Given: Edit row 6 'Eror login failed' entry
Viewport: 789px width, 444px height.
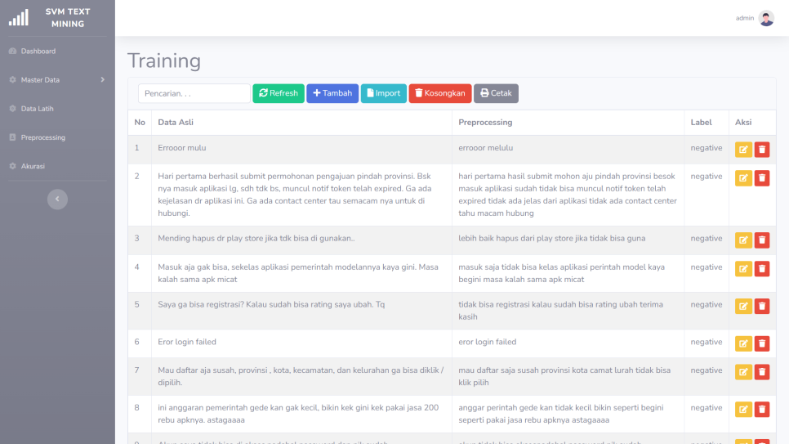Looking at the screenshot, I should (x=743, y=343).
